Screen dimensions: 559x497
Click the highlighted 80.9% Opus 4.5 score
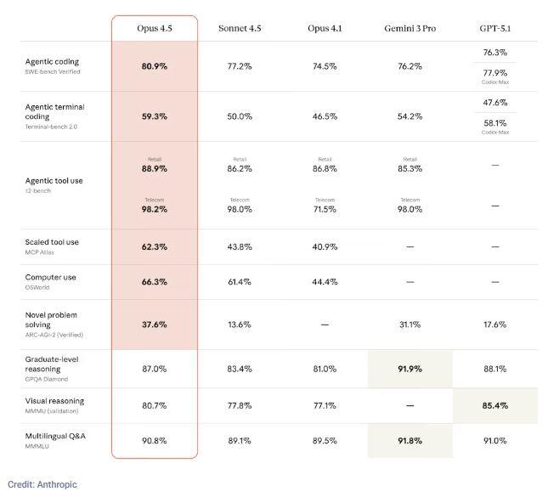155,65
